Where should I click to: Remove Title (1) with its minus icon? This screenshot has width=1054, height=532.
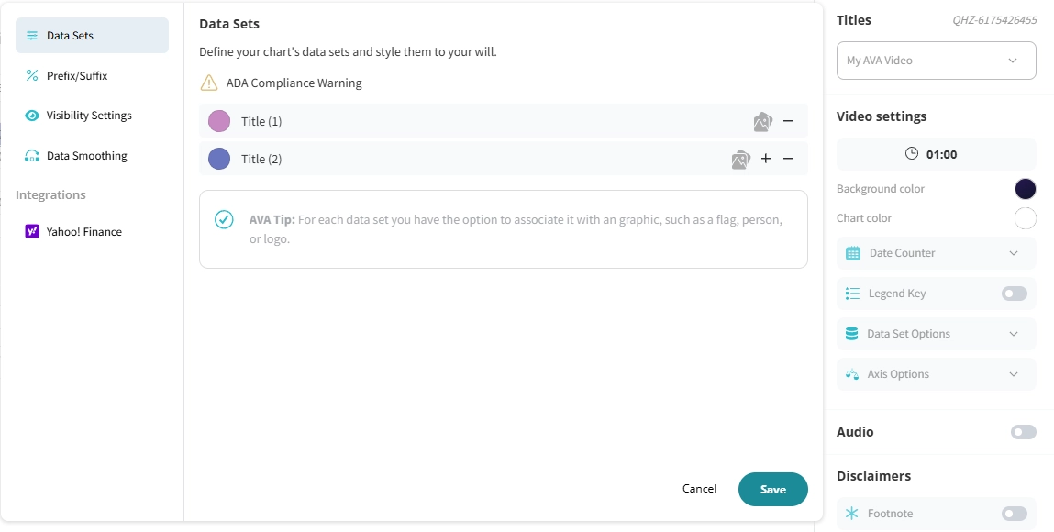788,121
